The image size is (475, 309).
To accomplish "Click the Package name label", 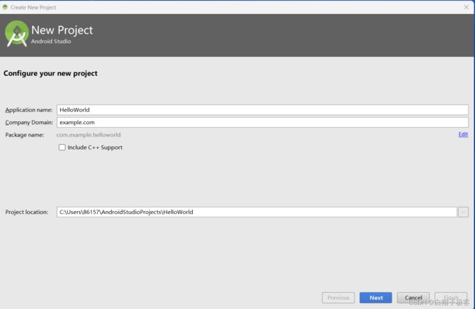I will pos(25,135).
